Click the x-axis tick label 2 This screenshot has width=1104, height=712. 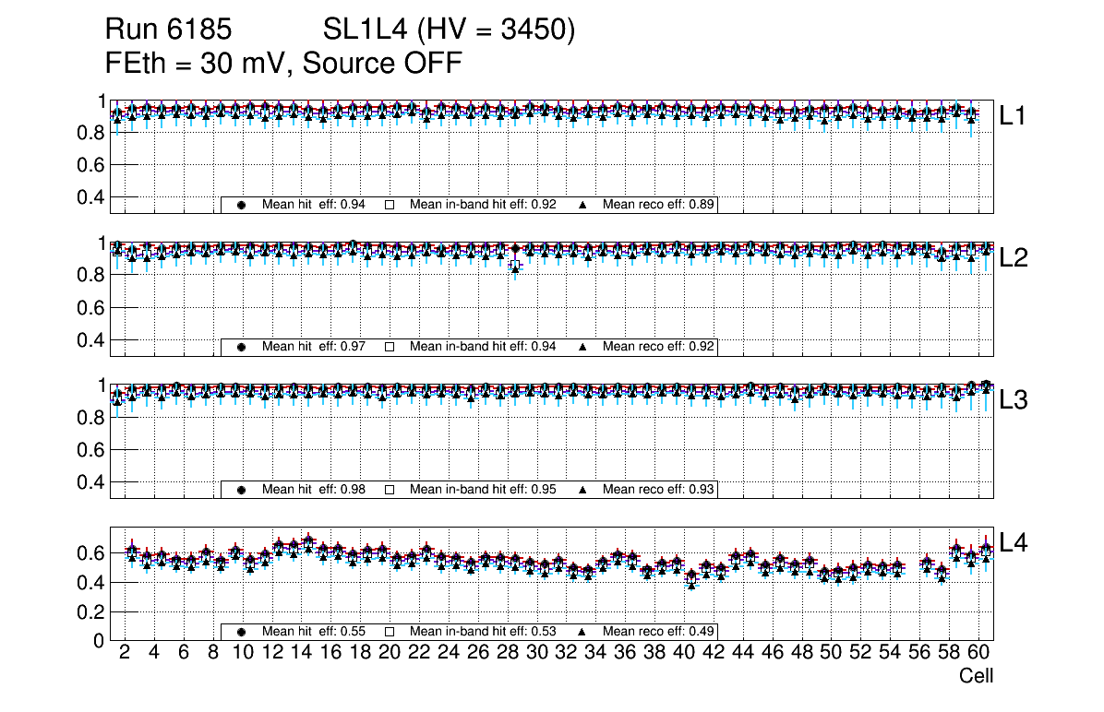click(125, 653)
